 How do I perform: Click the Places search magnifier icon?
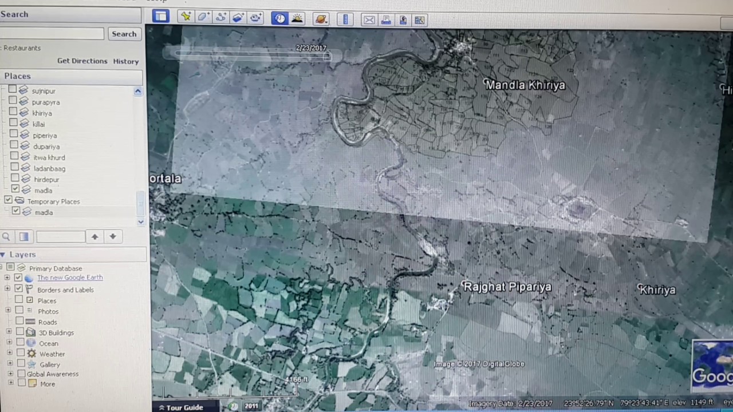point(6,236)
